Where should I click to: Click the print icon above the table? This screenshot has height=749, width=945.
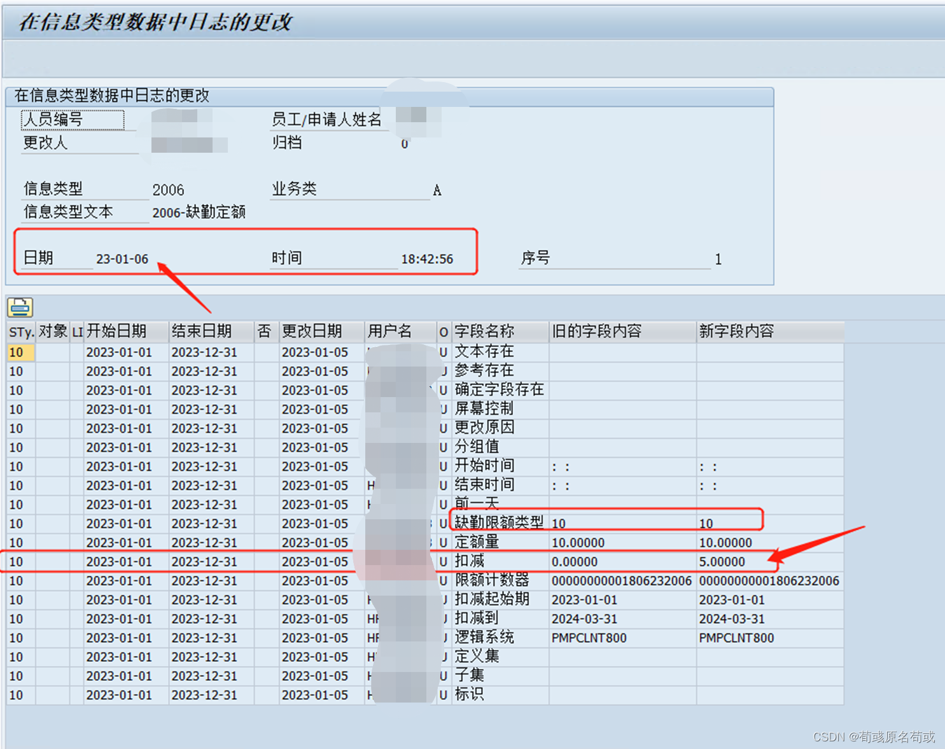coord(20,307)
